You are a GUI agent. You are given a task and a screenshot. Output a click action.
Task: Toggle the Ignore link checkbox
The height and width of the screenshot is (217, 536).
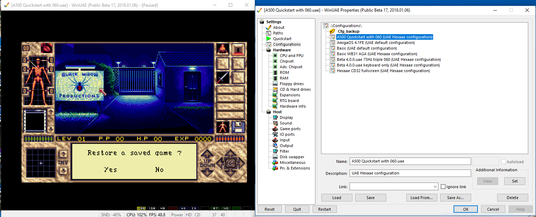pyautogui.click(x=443, y=187)
